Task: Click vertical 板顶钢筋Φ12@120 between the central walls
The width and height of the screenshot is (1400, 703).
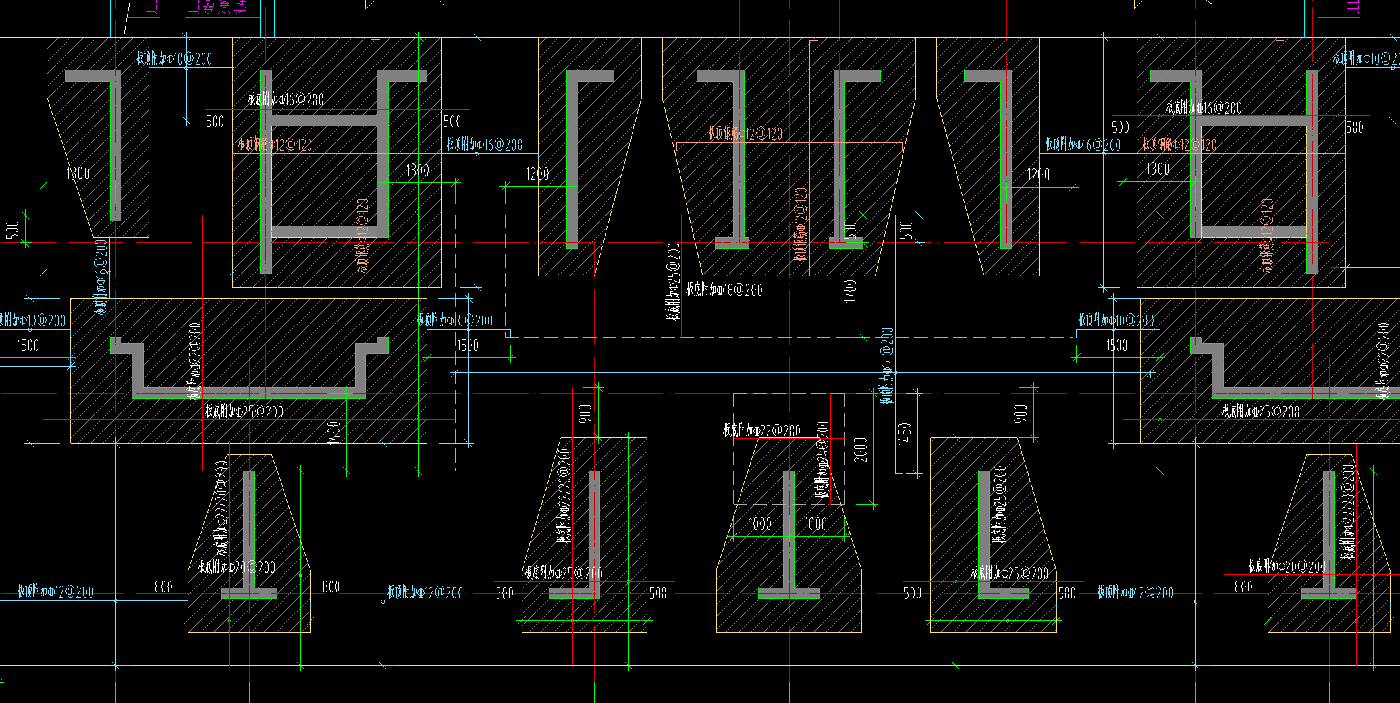Action: coord(800,224)
